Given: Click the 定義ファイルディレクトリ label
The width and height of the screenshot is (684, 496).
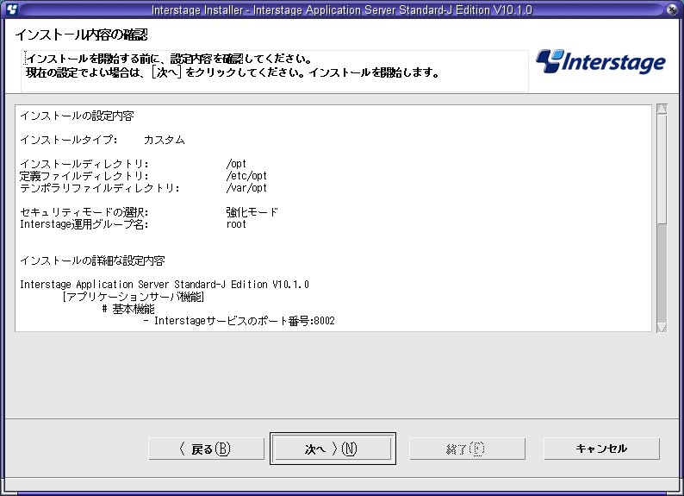Looking at the screenshot, I should (84, 176).
